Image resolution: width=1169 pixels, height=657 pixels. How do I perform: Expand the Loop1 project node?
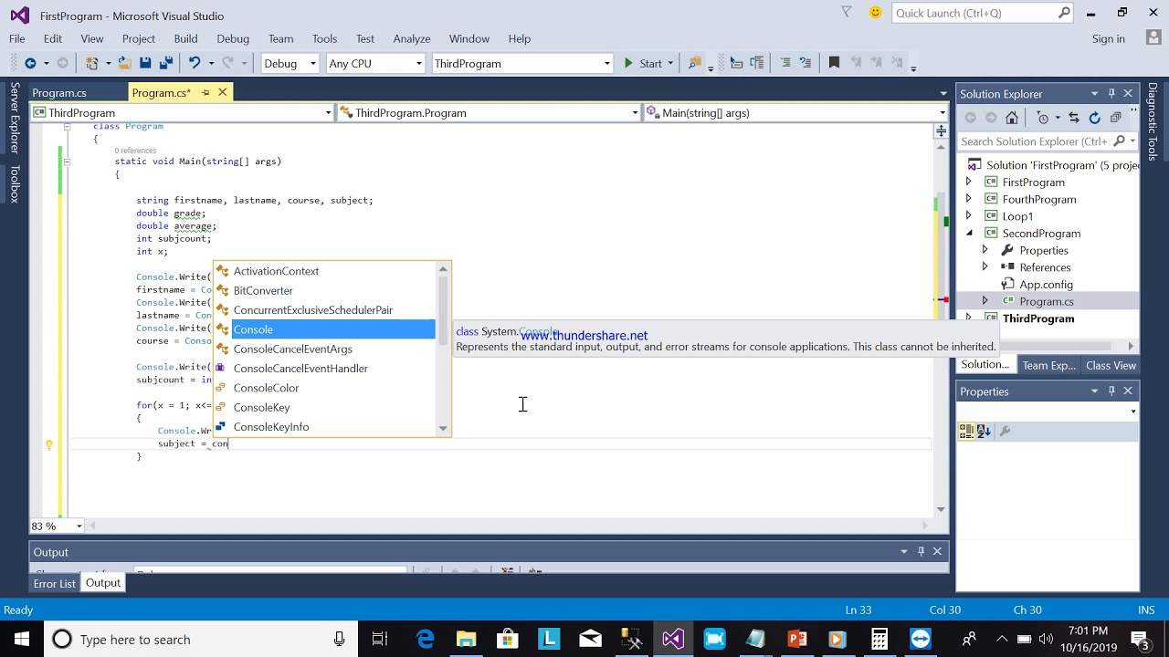pos(969,215)
